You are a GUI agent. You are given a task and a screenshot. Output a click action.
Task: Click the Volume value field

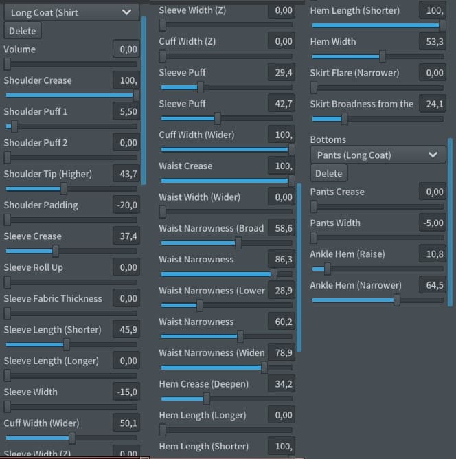tap(126, 49)
